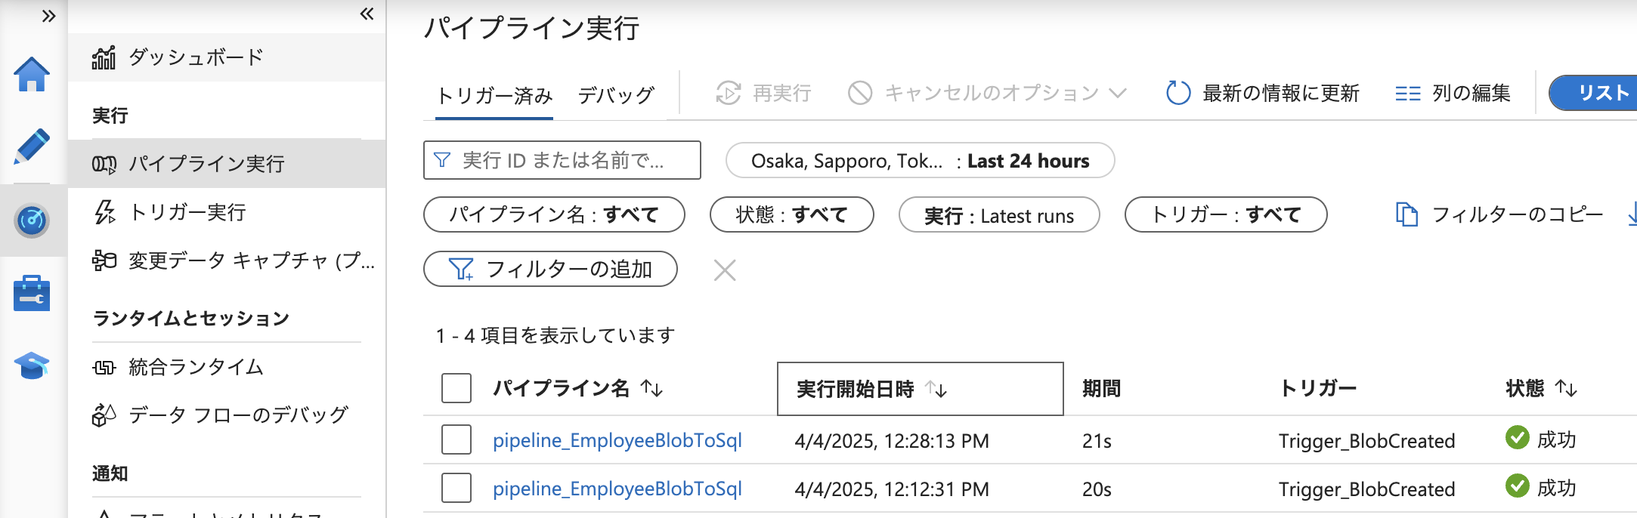This screenshot has height=518, width=1637.
Task: Check the checkbox for the 12:12:31 PM run
Action: pos(456,489)
